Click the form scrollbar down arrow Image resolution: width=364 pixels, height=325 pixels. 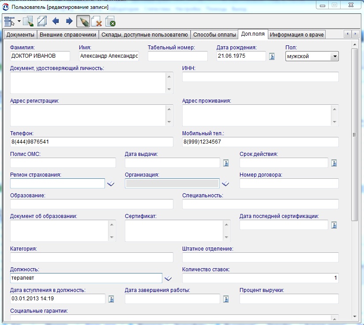(x=354, y=317)
